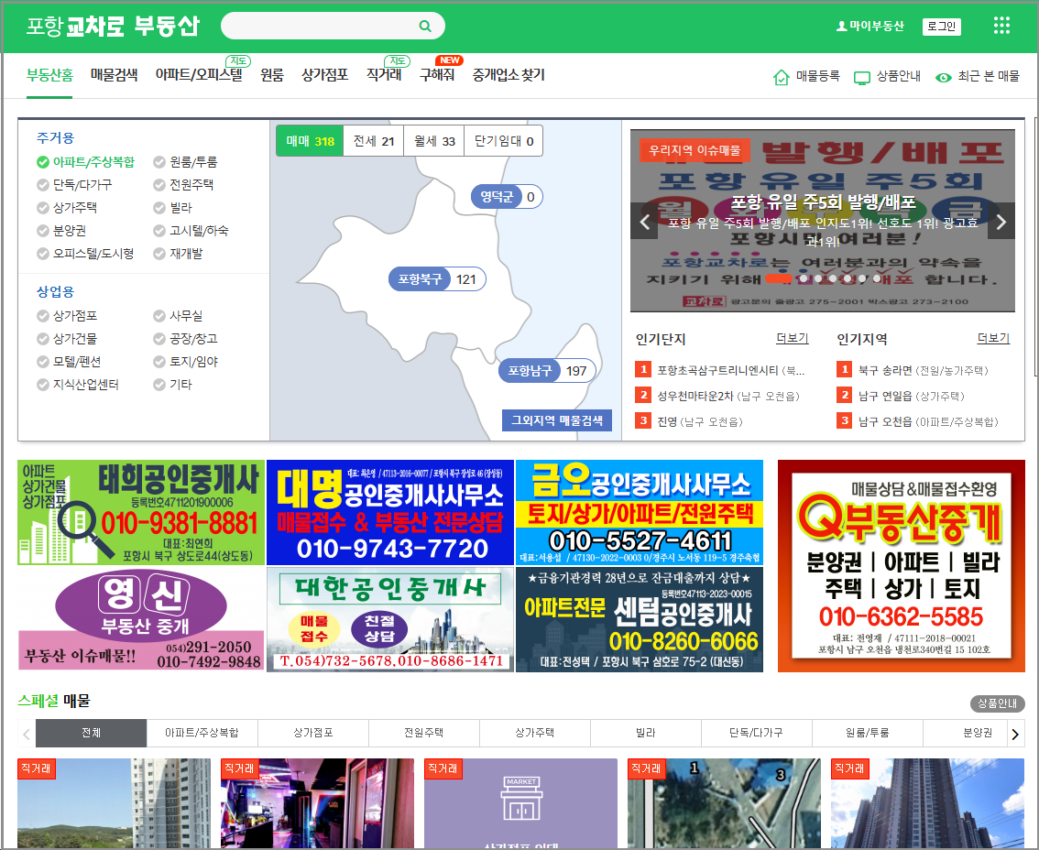Click the next chevron in 스페셜 매물
Screen dimensions: 1039x850
[1015, 734]
